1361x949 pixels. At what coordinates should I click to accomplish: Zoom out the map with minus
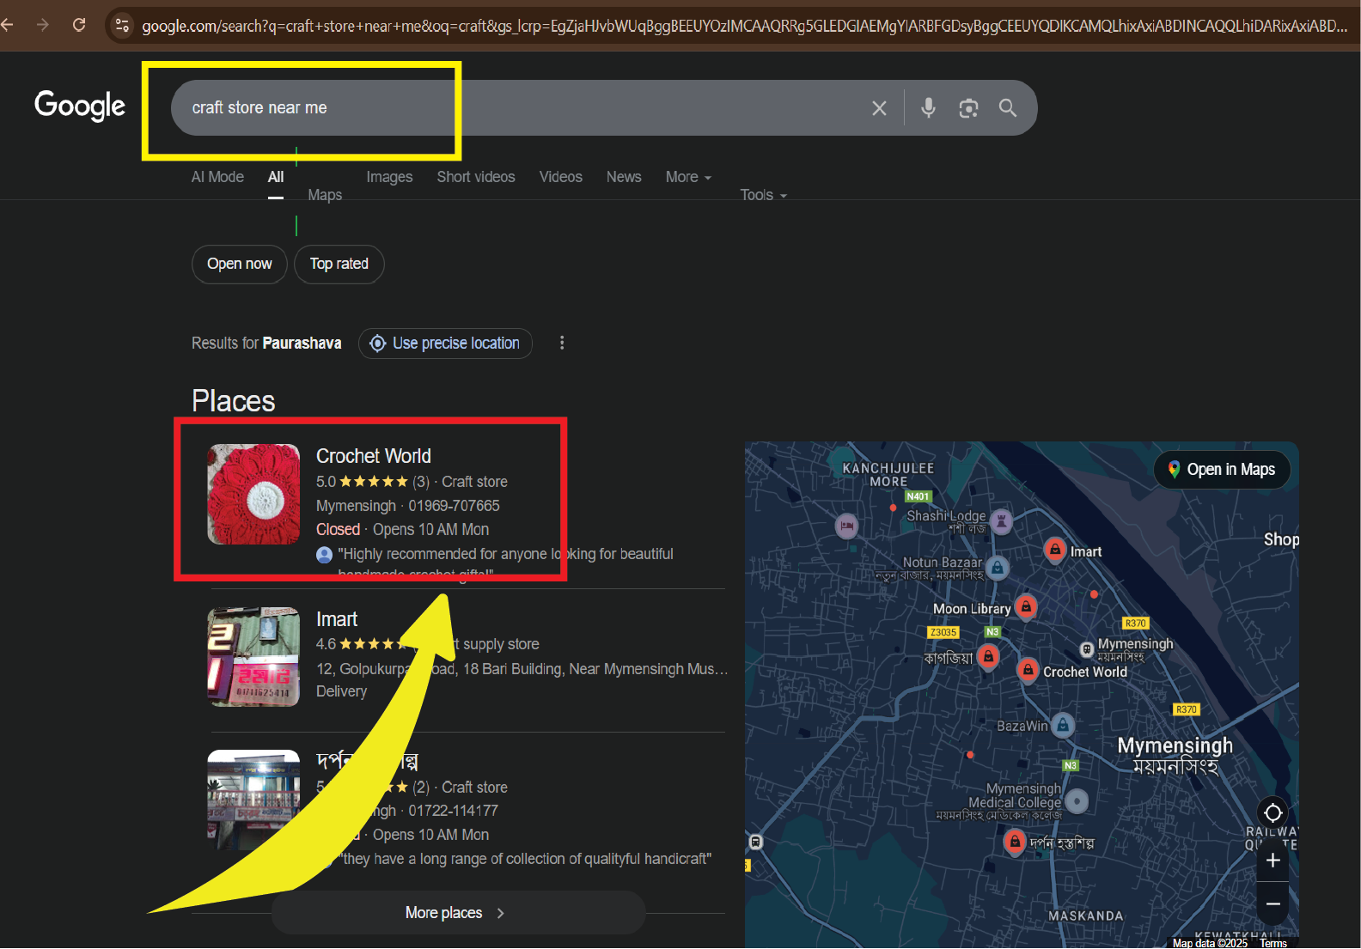[x=1273, y=904]
